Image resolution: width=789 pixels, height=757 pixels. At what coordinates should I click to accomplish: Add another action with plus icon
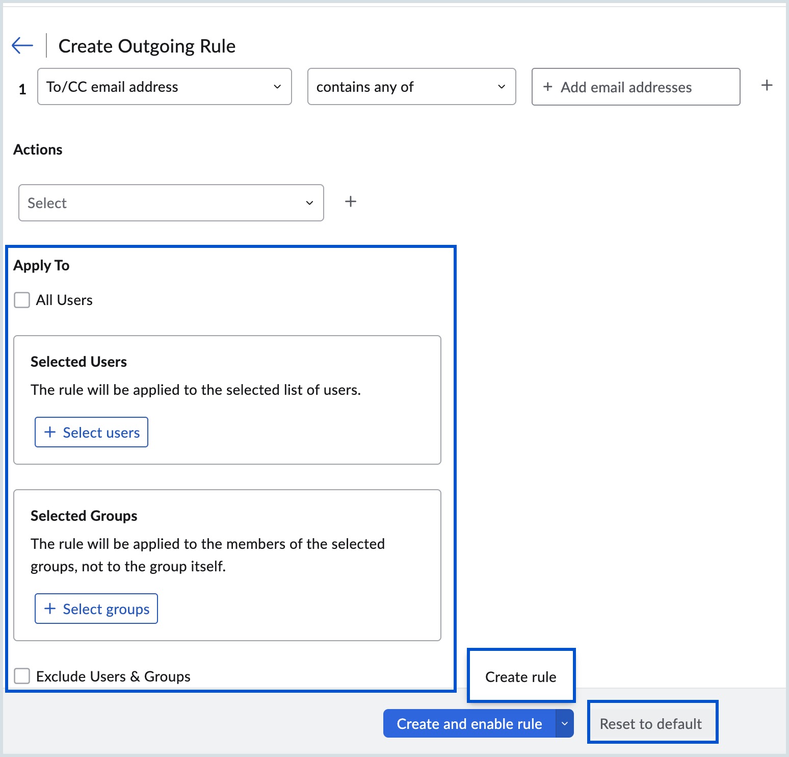[350, 201]
